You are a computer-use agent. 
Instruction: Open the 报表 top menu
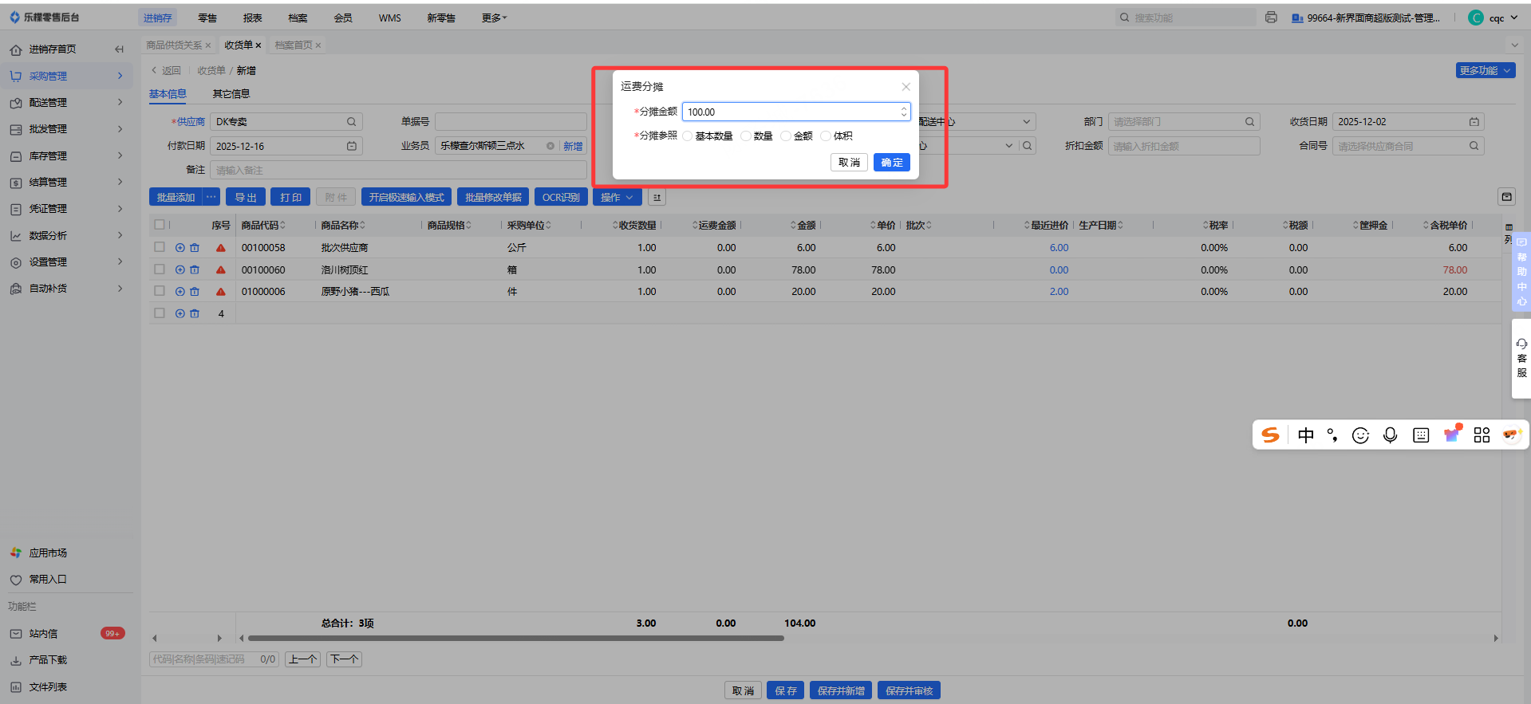(253, 18)
